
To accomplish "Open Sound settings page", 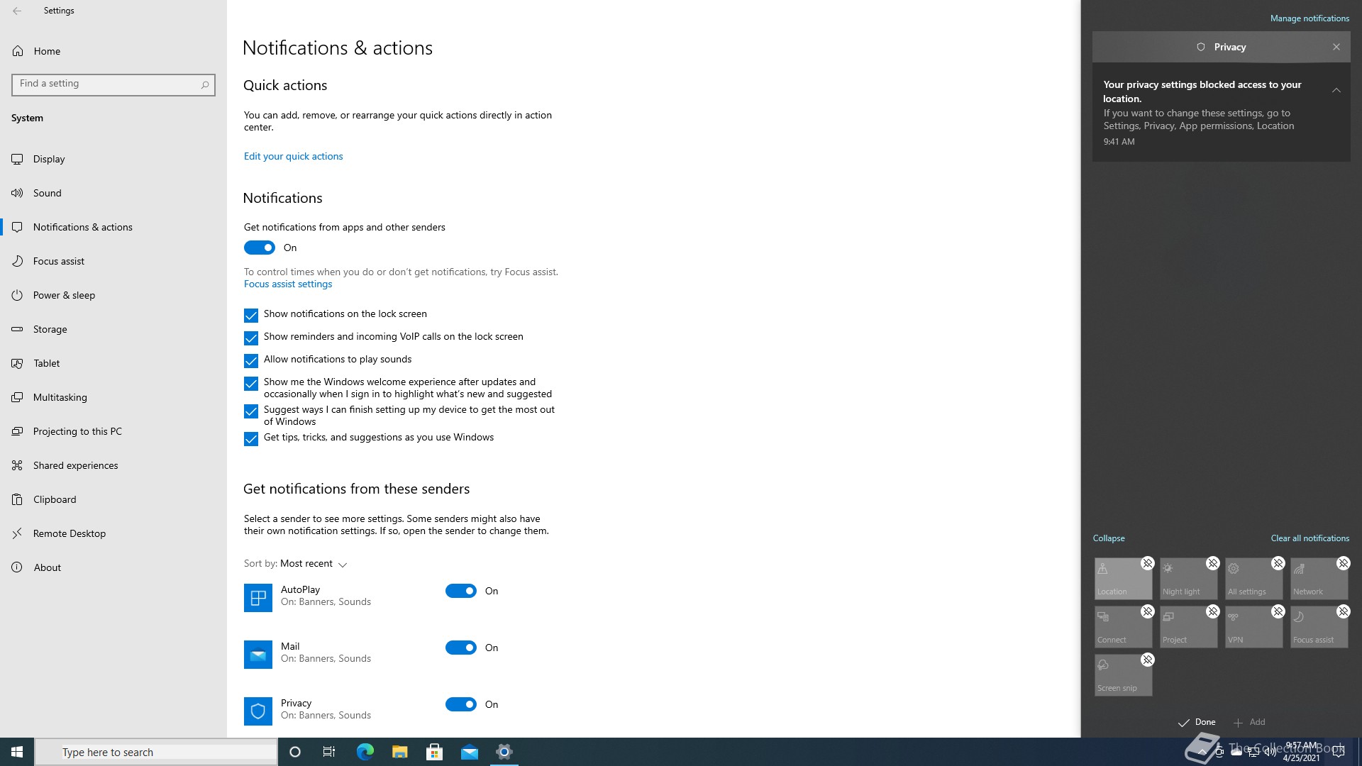I will tap(113, 193).
